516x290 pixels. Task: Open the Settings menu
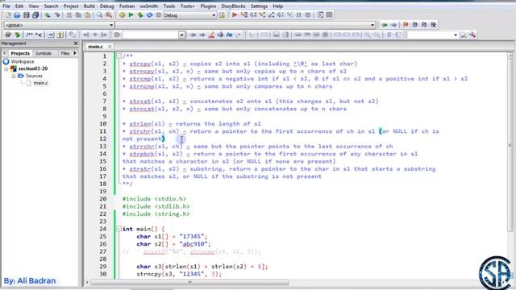click(259, 6)
